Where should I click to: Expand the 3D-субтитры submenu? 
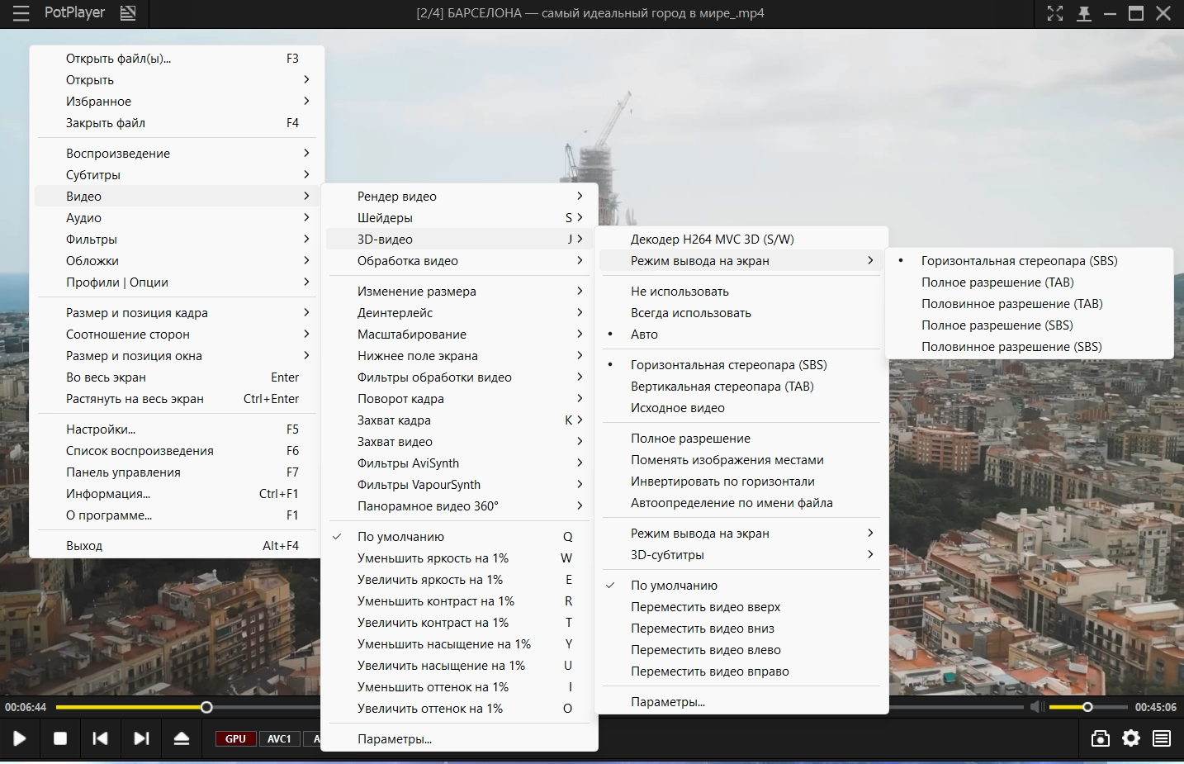pyautogui.click(x=741, y=555)
